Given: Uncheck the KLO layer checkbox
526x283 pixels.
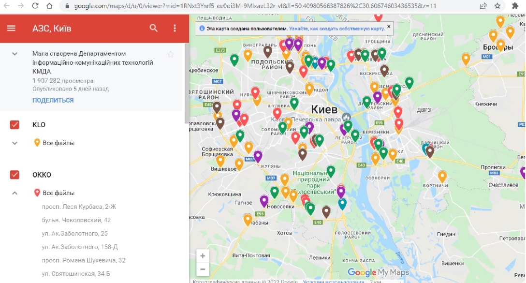Looking at the screenshot, I should [x=15, y=125].
